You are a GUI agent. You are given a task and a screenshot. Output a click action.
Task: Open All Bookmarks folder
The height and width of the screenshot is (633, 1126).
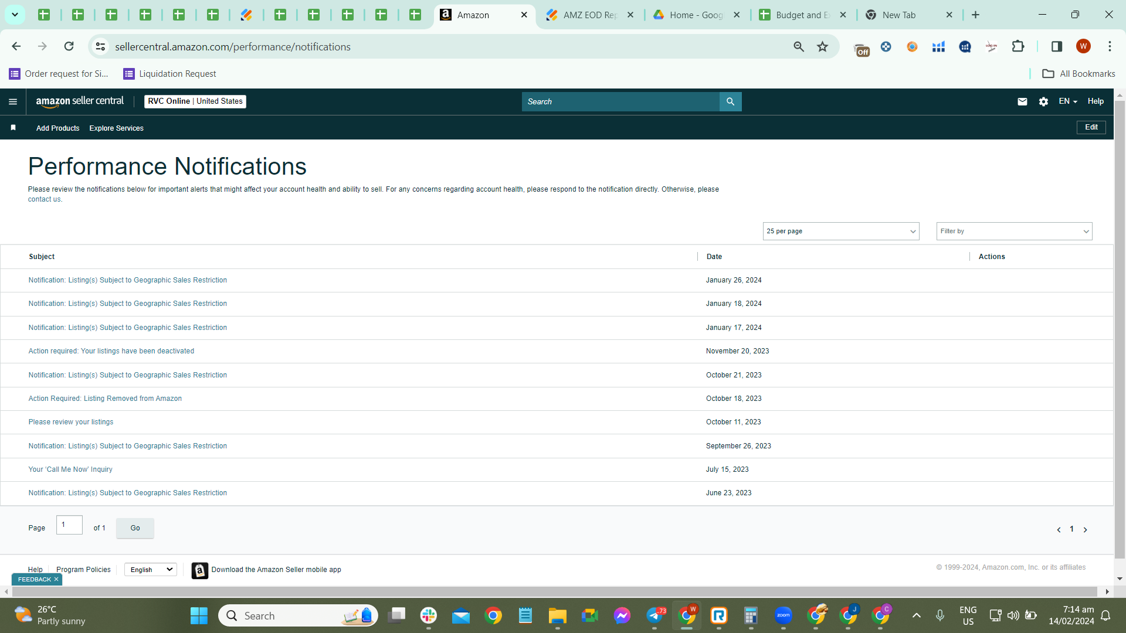tap(1078, 74)
